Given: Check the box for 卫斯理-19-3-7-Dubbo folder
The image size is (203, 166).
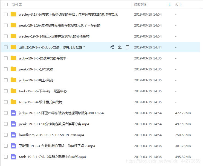Looking at the screenshot, I should [6, 47].
